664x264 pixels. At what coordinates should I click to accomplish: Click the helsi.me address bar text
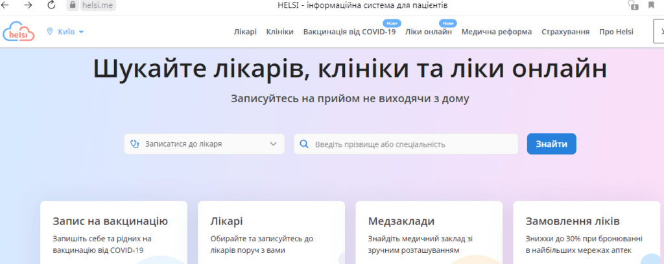[97, 5]
